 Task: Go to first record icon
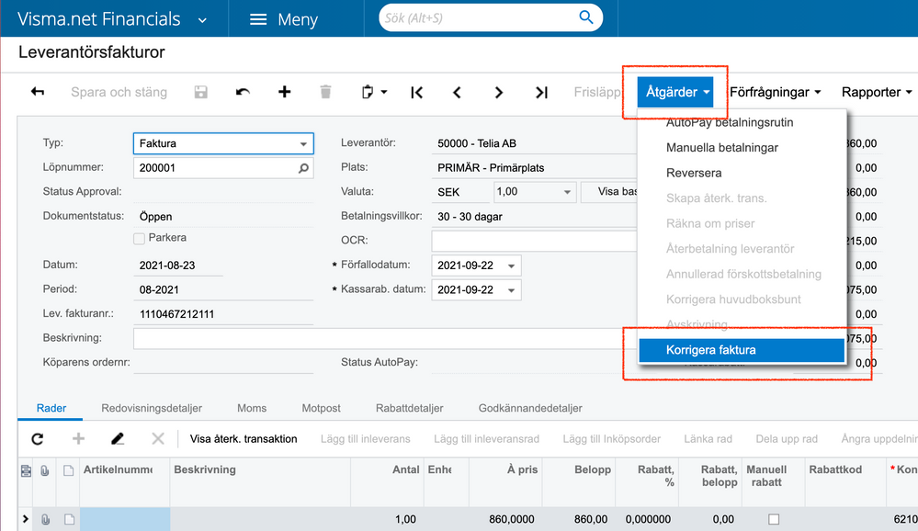coord(416,92)
